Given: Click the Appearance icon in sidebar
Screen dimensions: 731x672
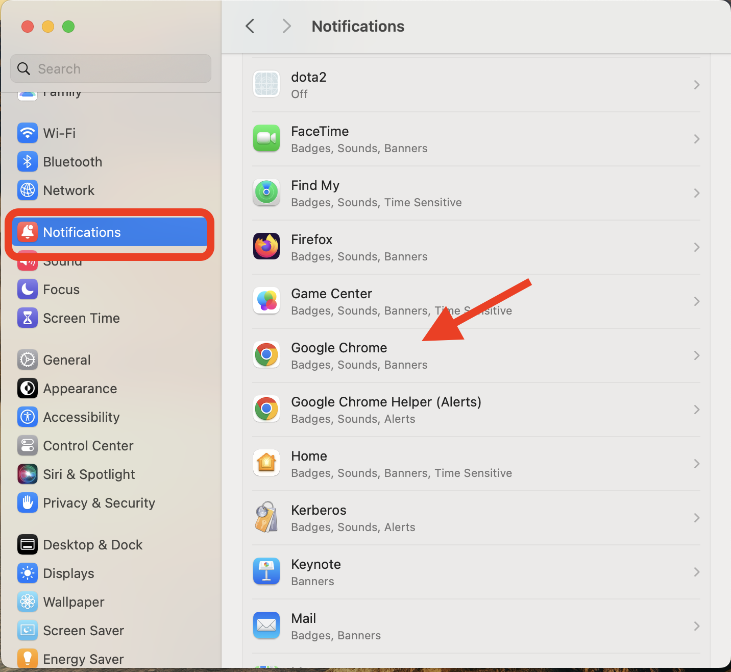Looking at the screenshot, I should click(x=28, y=388).
